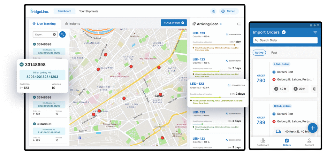Click the BridgeLinx logo
The width and height of the screenshot is (327, 155).
coord(39,11)
